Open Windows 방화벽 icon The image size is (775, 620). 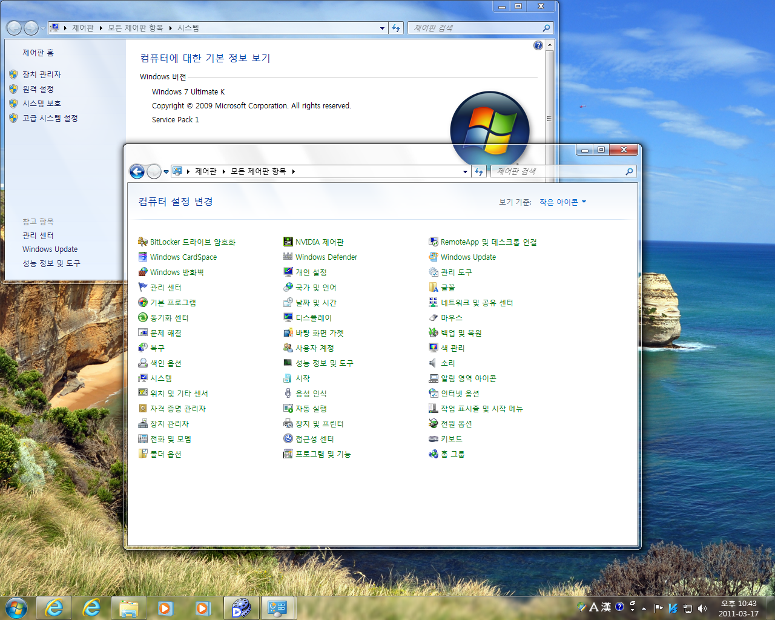[x=143, y=272]
